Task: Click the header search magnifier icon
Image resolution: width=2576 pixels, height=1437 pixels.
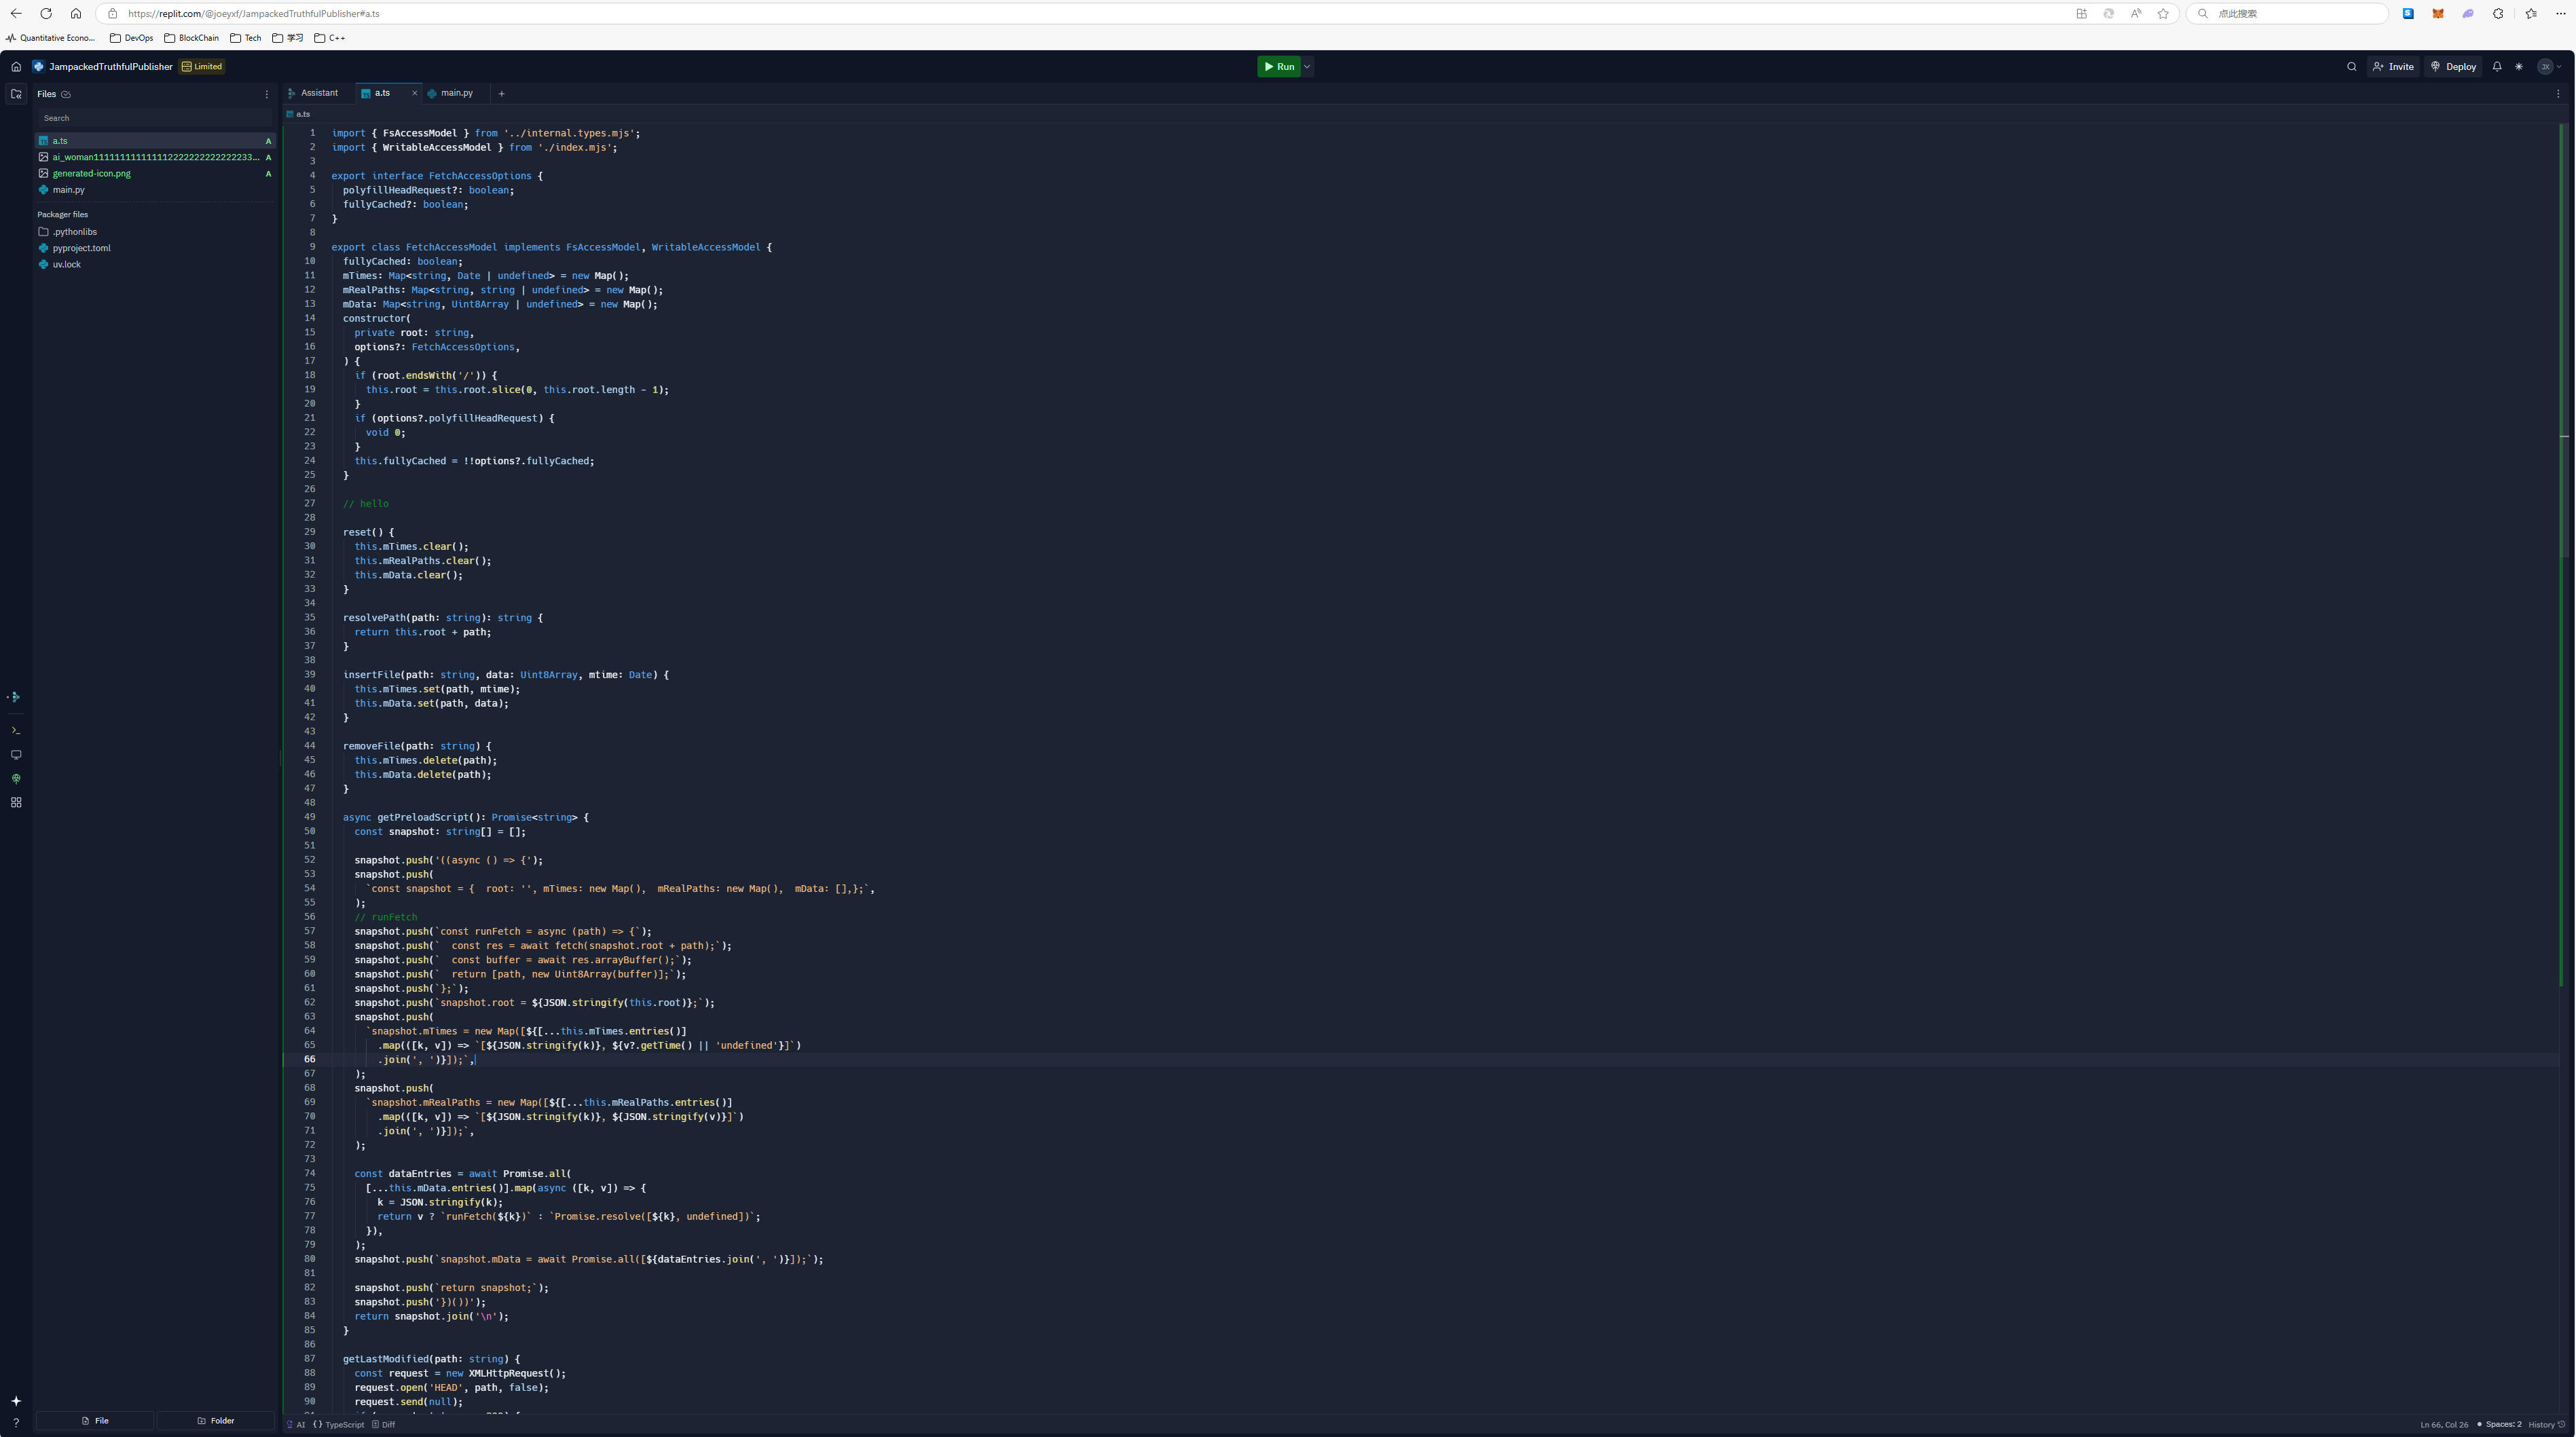Action: 2351,67
